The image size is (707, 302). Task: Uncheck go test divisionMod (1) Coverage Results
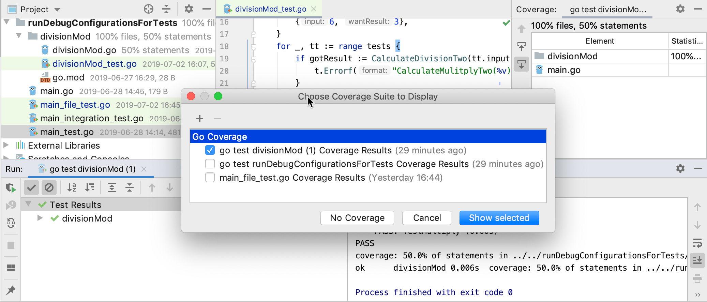click(x=210, y=150)
